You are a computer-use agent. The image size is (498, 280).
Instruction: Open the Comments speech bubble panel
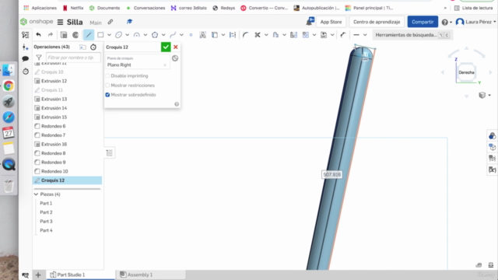coord(26,59)
